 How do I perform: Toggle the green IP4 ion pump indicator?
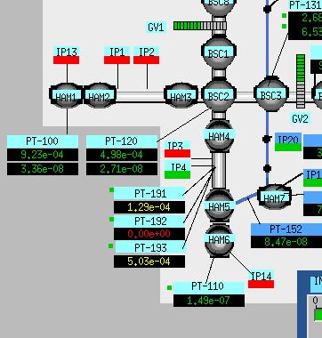pos(177,175)
